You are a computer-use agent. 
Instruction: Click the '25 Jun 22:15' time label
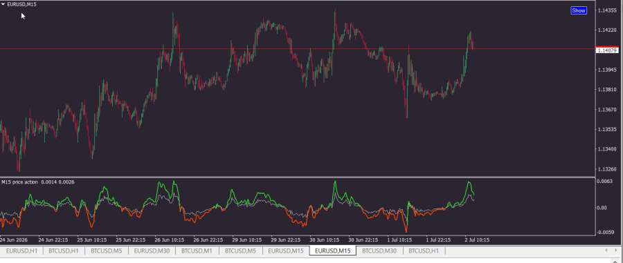click(x=131, y=240)
